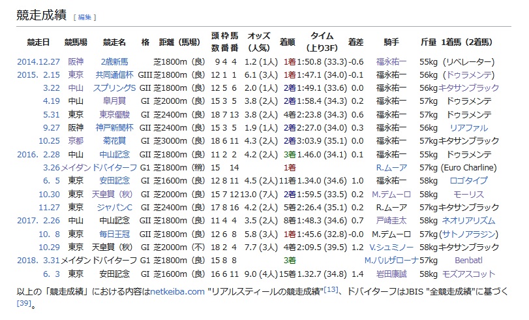529x320 pixels.
Task: Open the 6. 5 date link
Action: pyautogui.click(x=52, y=180)
